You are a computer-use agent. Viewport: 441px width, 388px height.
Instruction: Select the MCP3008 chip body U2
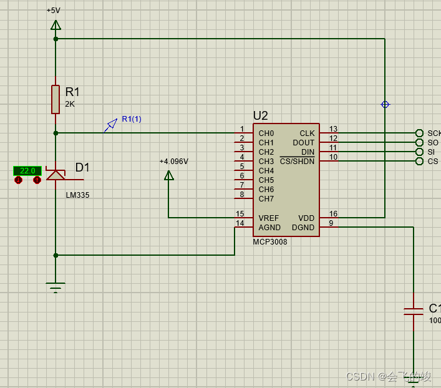point(286,180)
